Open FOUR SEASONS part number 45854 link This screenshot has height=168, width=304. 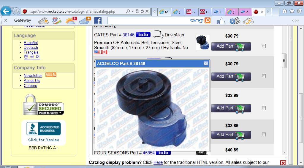pyautogui.click(x=149, y=153)
